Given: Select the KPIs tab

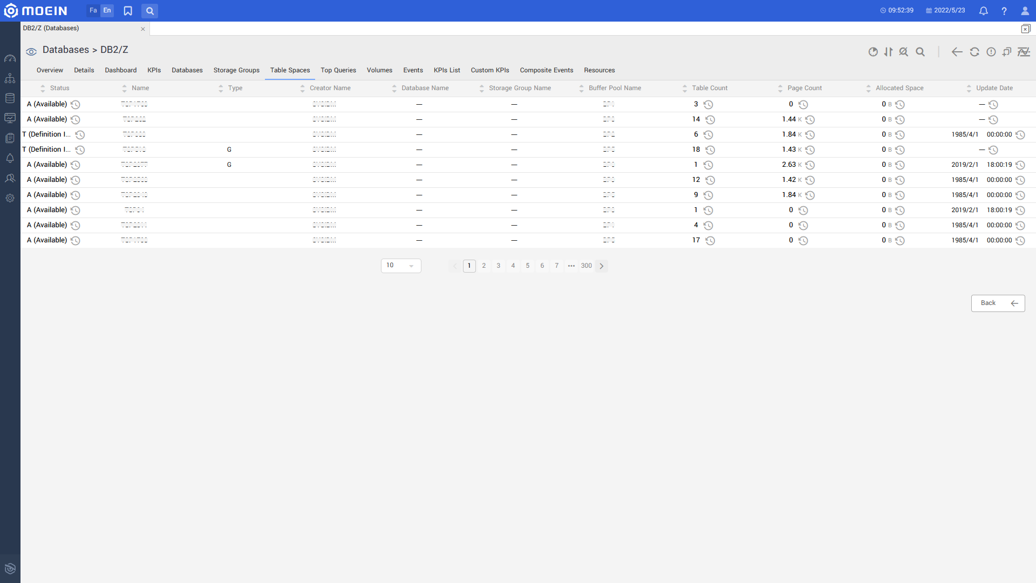Looking at the screenshot, I should pos(154,70).
